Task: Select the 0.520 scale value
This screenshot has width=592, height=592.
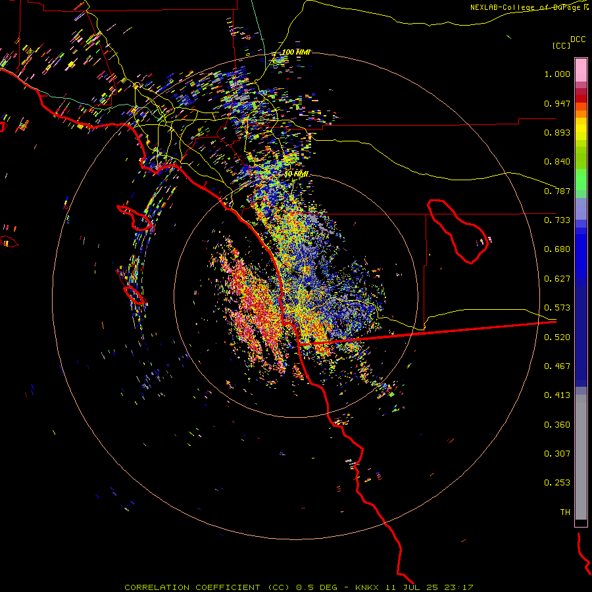Action: pyautogui.click(x=557, y=337)
